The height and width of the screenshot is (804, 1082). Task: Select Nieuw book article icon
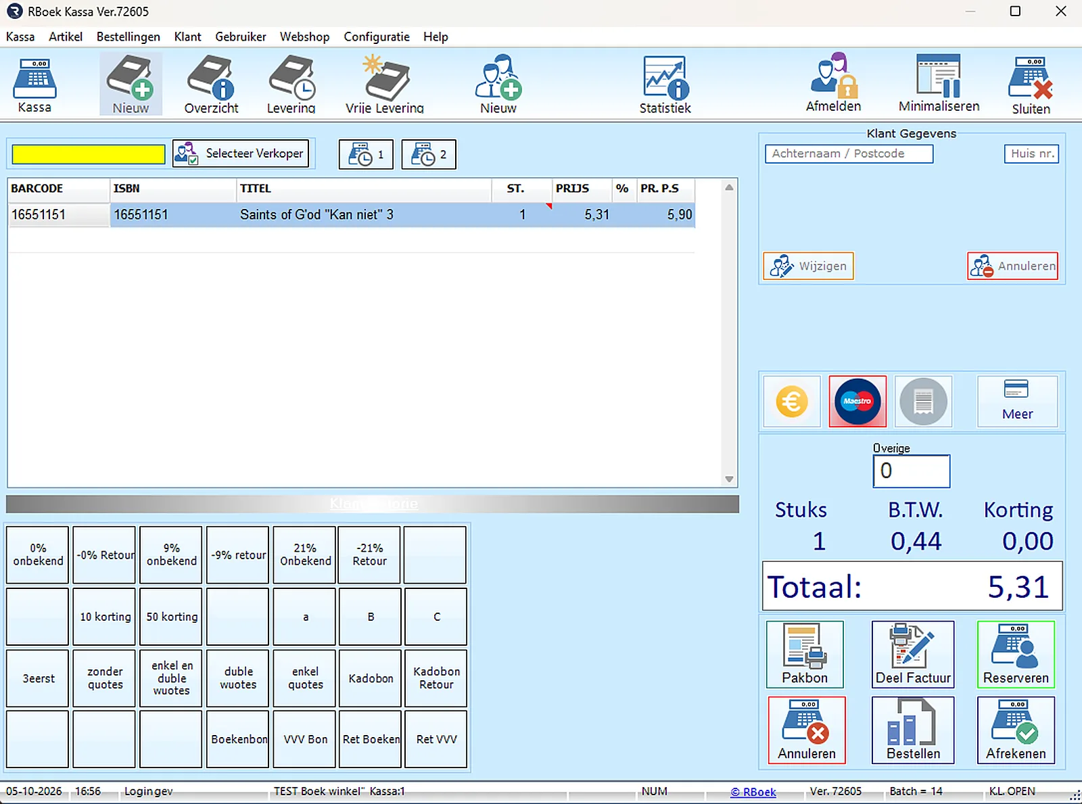pos(131,85)
